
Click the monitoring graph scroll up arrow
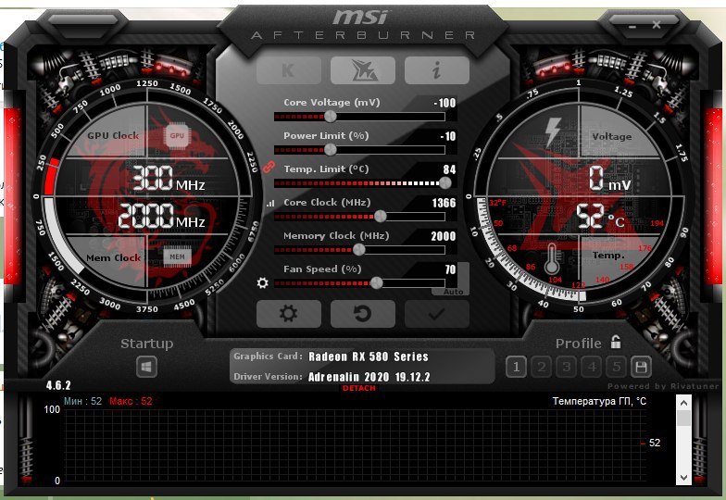[683, 403]
